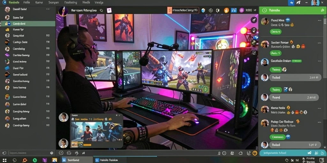Click the blue square icon in the stream header
This screenshot has height=163, width=327.
click(x=234, y=10)
